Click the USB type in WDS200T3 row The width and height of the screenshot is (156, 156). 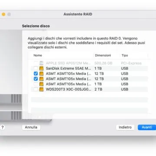tap(125, 89)
